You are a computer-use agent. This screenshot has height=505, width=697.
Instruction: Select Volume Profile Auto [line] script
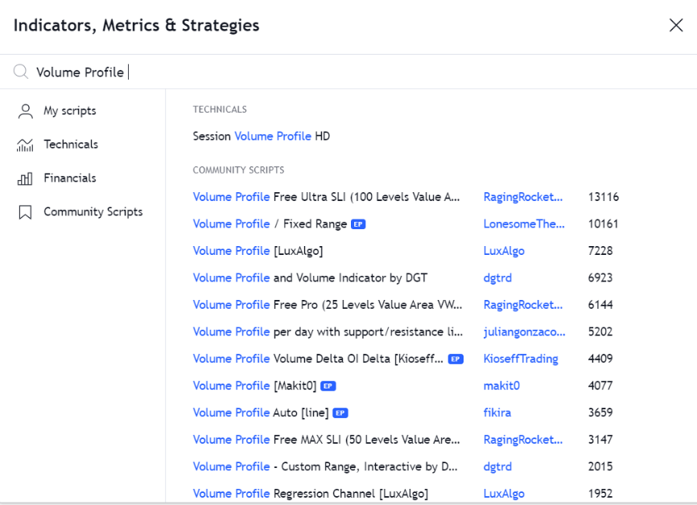pyautogui.click(x=261, y=413)
